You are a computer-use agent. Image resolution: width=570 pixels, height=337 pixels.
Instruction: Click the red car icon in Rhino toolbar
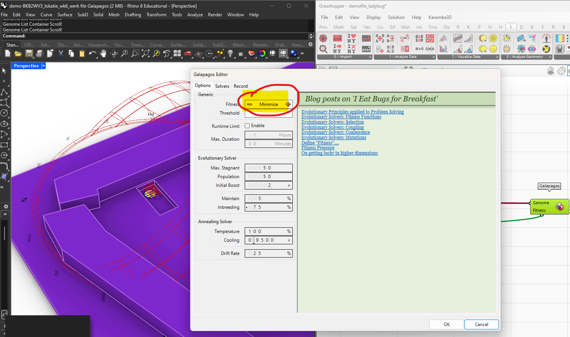click(188, 54)
